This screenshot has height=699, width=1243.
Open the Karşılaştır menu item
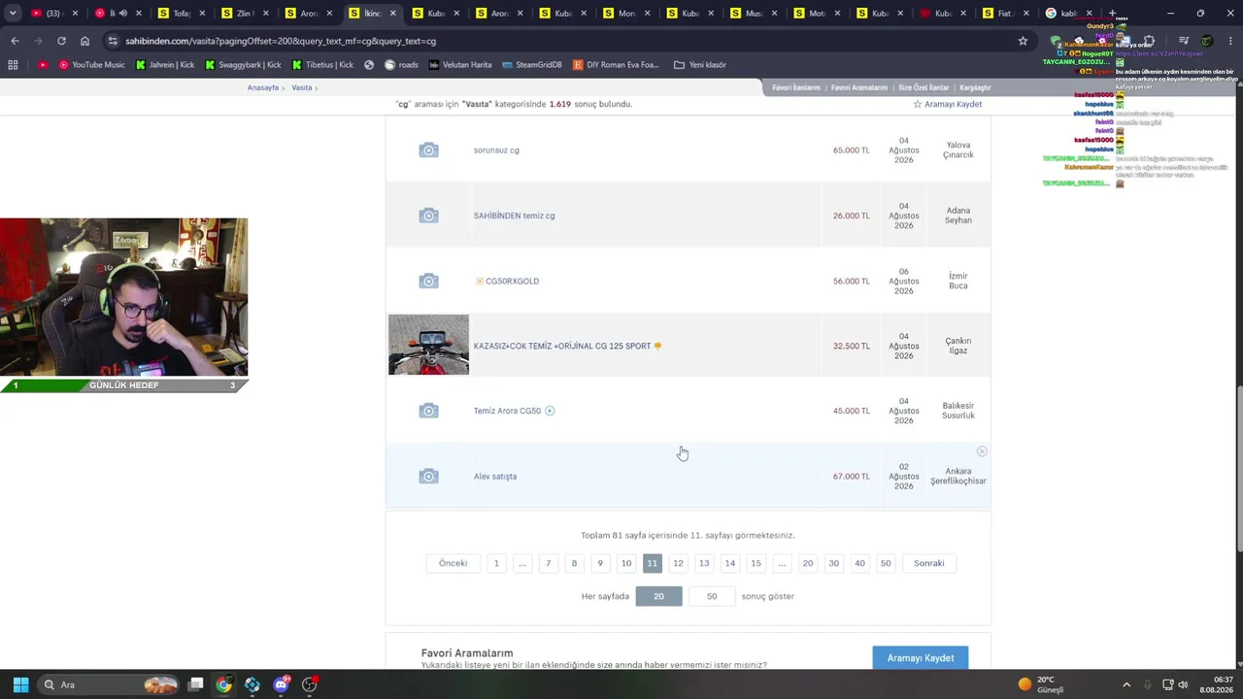coord(975,87)
